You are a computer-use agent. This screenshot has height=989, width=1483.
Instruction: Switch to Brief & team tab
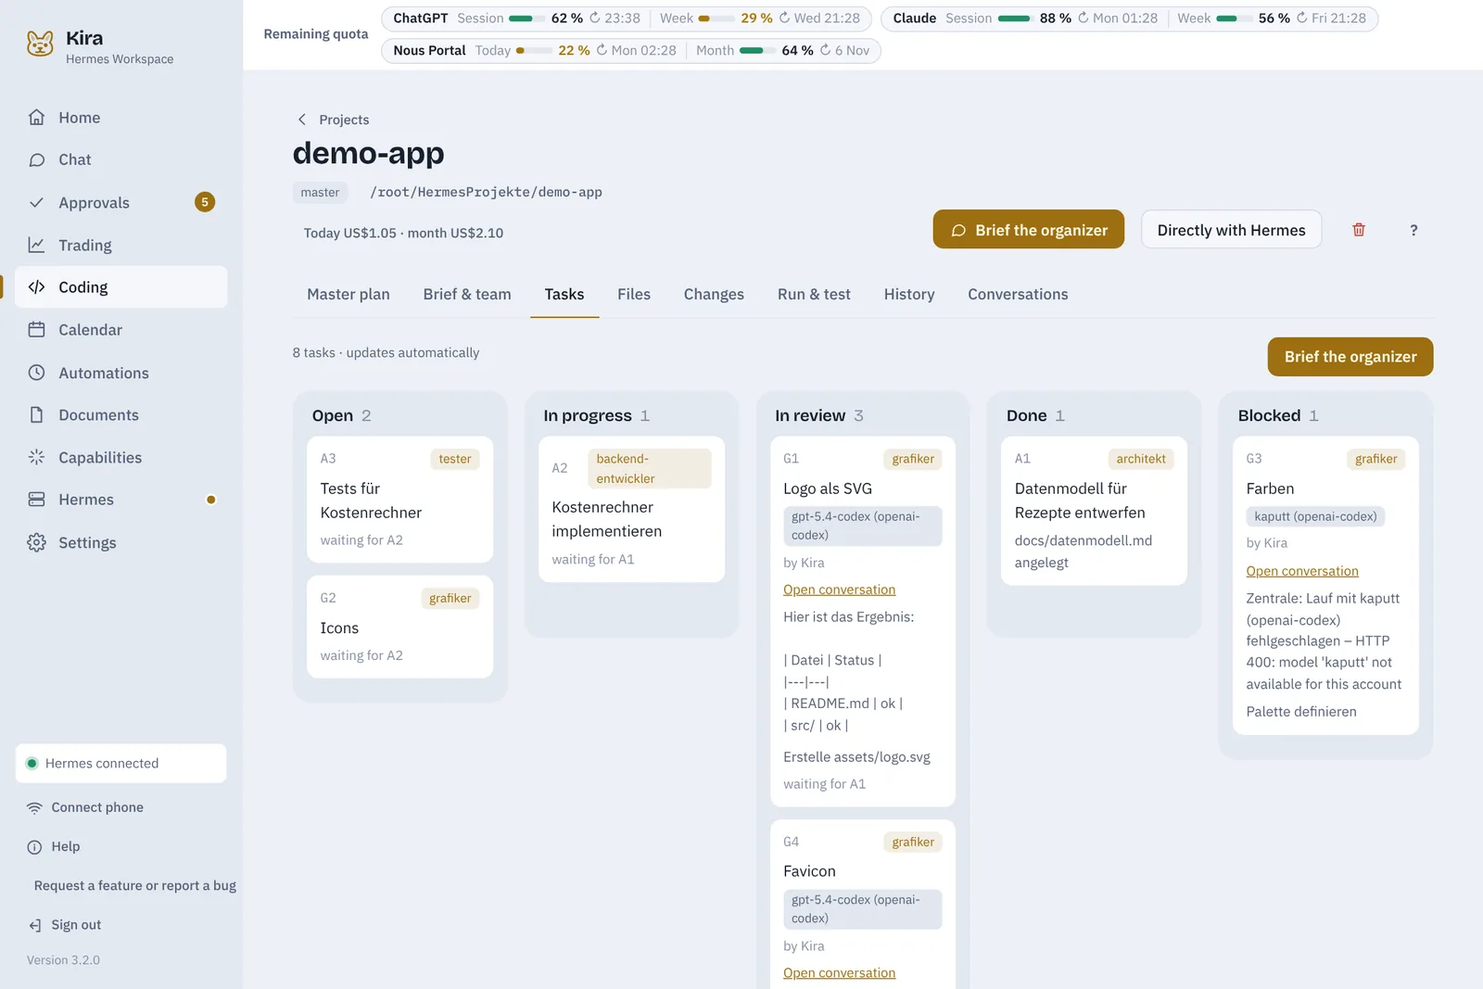click(x=467, y=294)
